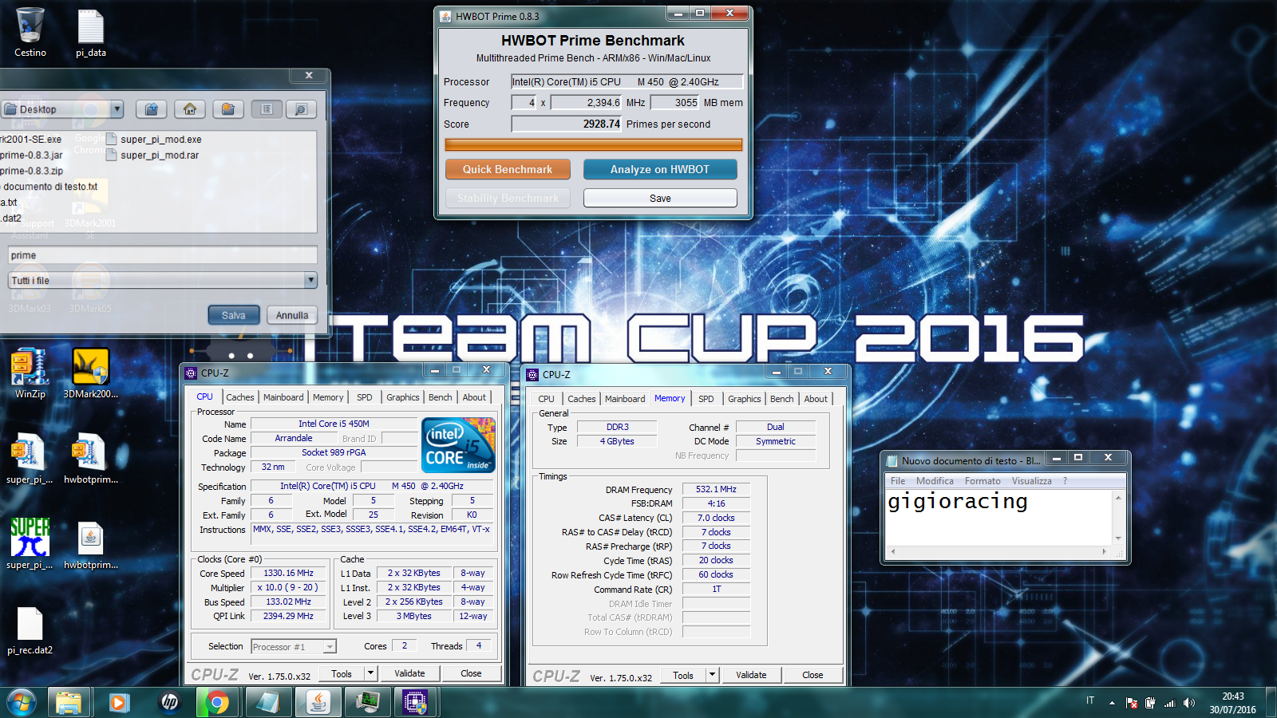The height and width of the screenshot is (718, 1277).
Task: Open Cestino recycle bin icon
Action: coord(30,33)
